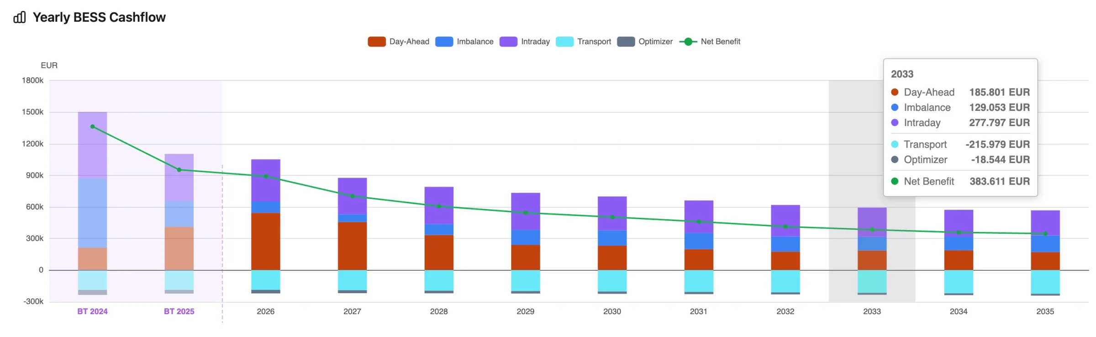1096x337 pixels.
Task: Click the 2026 x-axis label
Action: (x=266, y=311)
